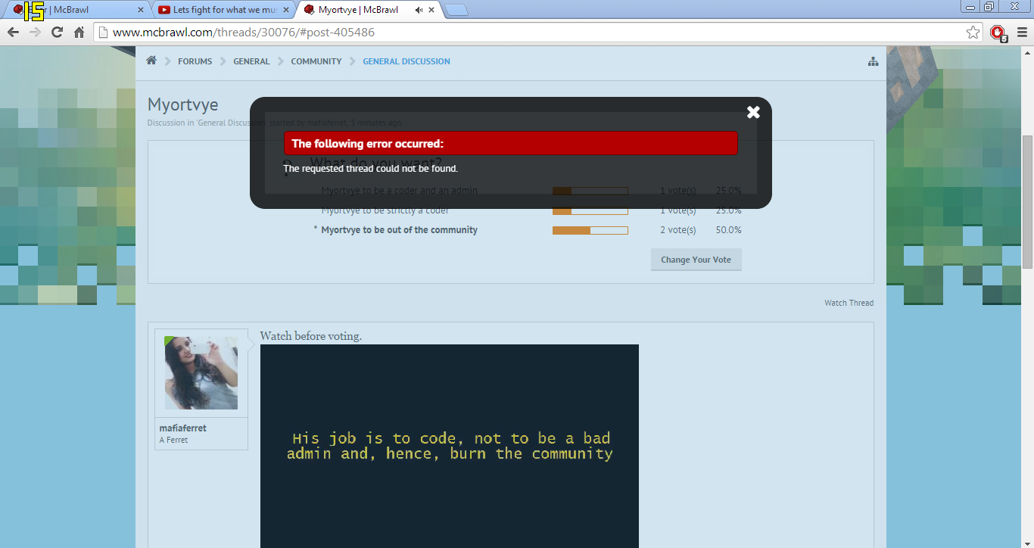This screenshot has width=1034, height=548.
Task: Click the 'Watch before voting.' post text
Action: [310, 336]
